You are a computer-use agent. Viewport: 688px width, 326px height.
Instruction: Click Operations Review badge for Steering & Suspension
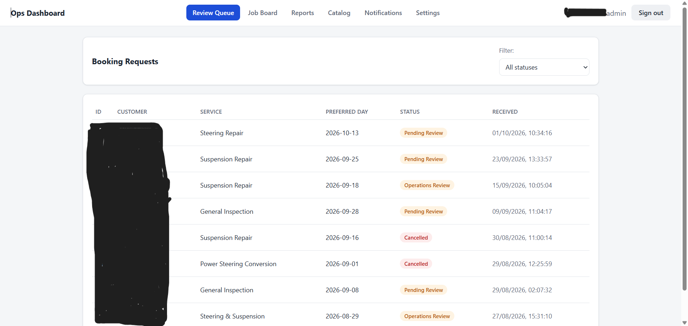[427, 316]
